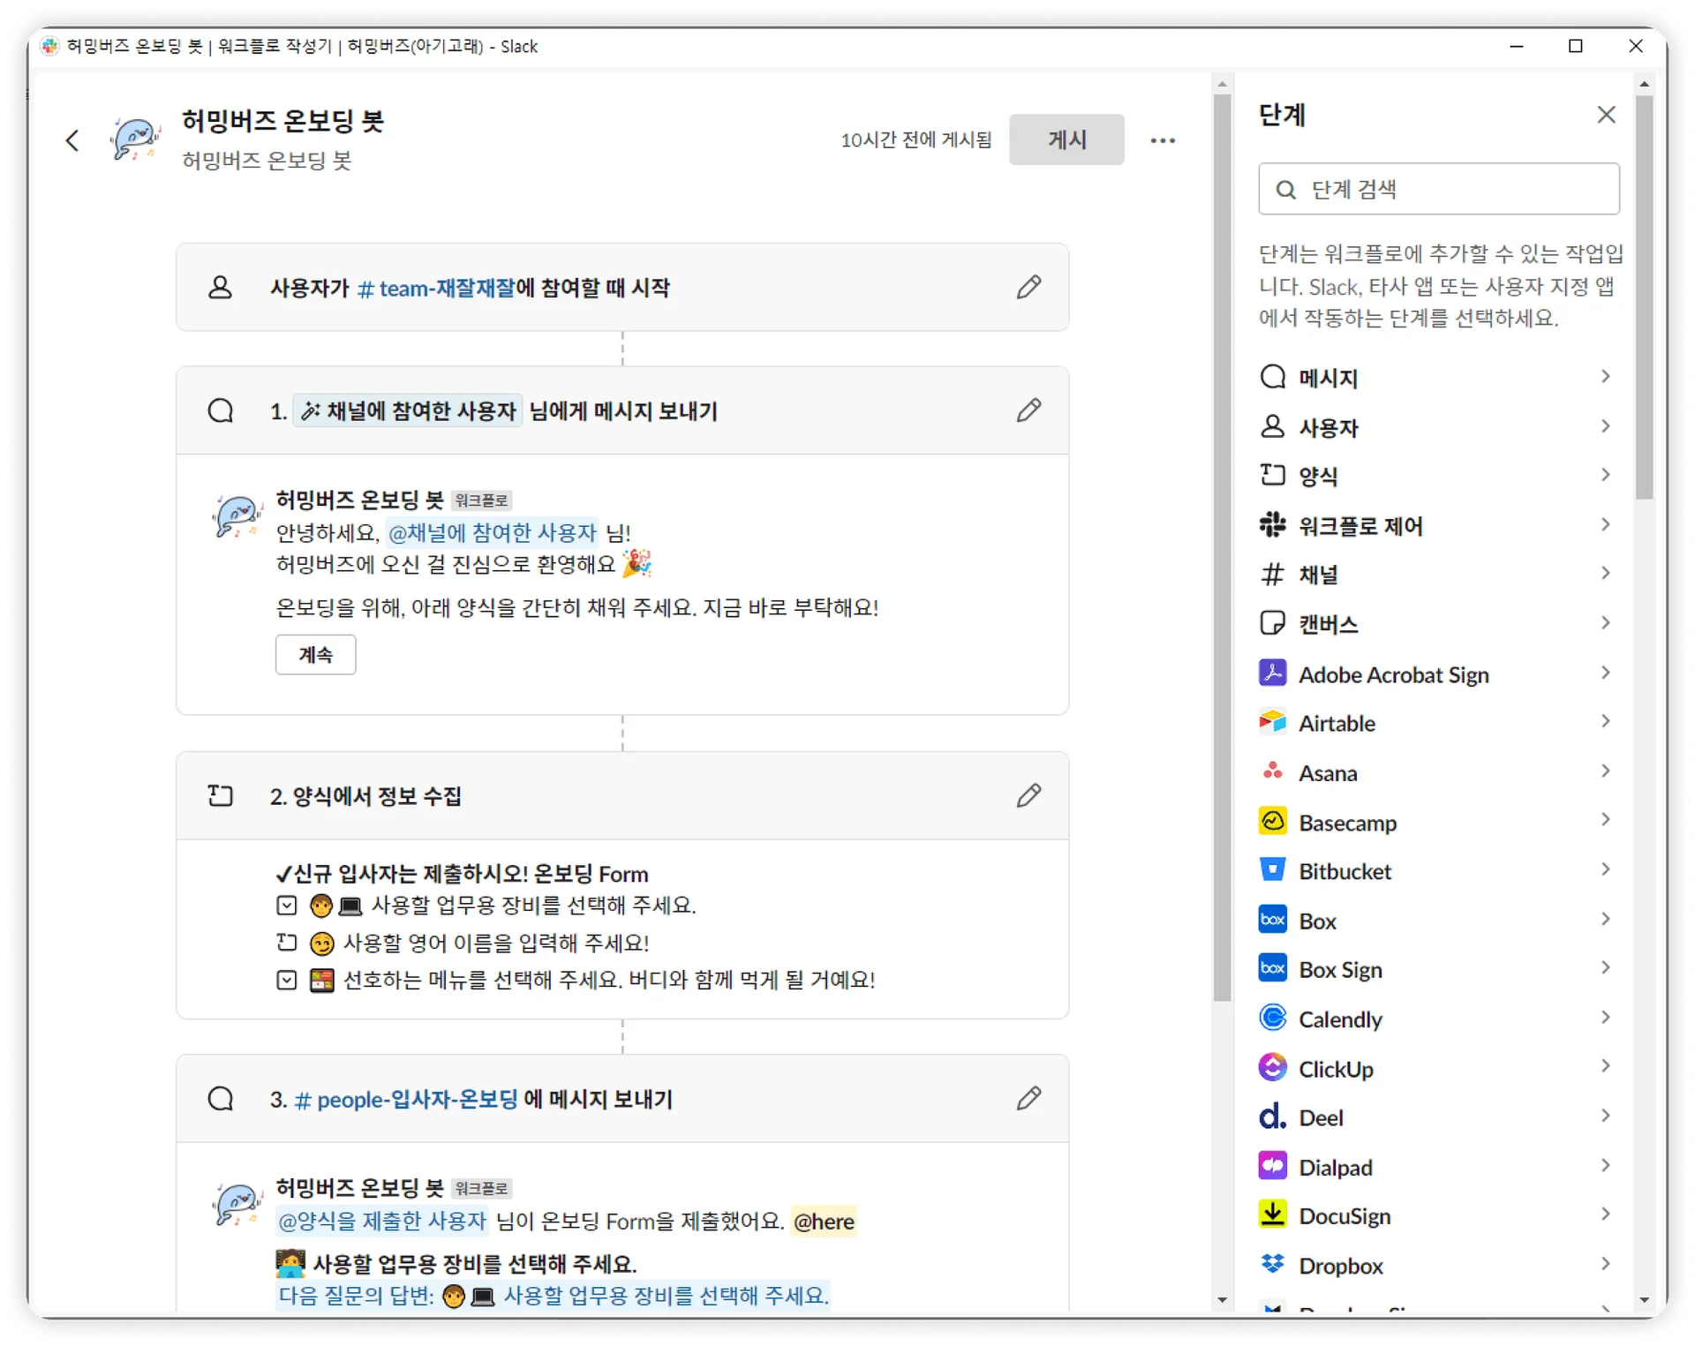
Task: Edit step 1 message with pencil icon
Action: (1028, 410)
